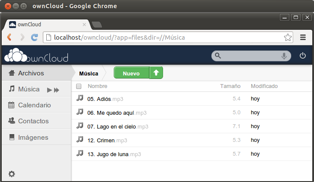Screen dimensions: 314x182
Task: Click the power logout icon
Action: (x=303, y=56)
